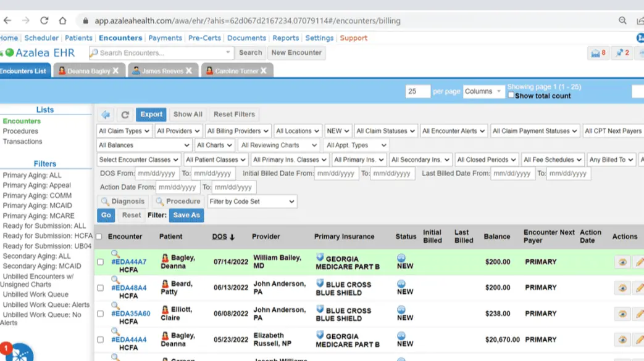This screenshot has width=644, height=361.
Task: Switch to the James Reeves tab
Action: [162, 71]
